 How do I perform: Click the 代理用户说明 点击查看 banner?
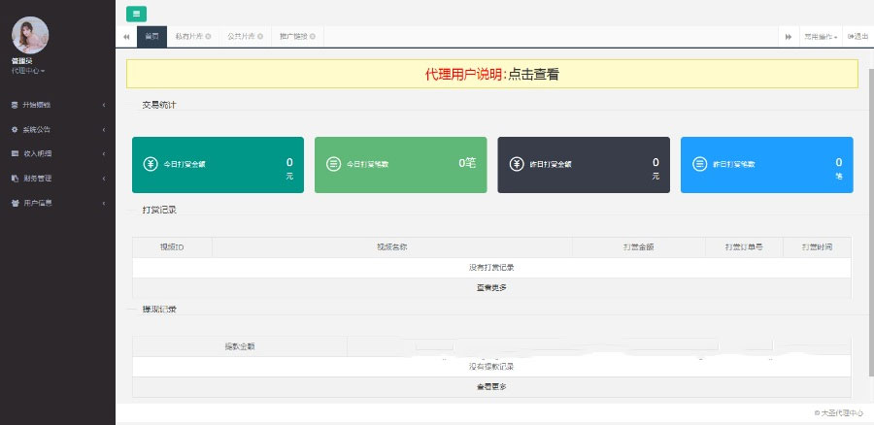click(491, 74)
